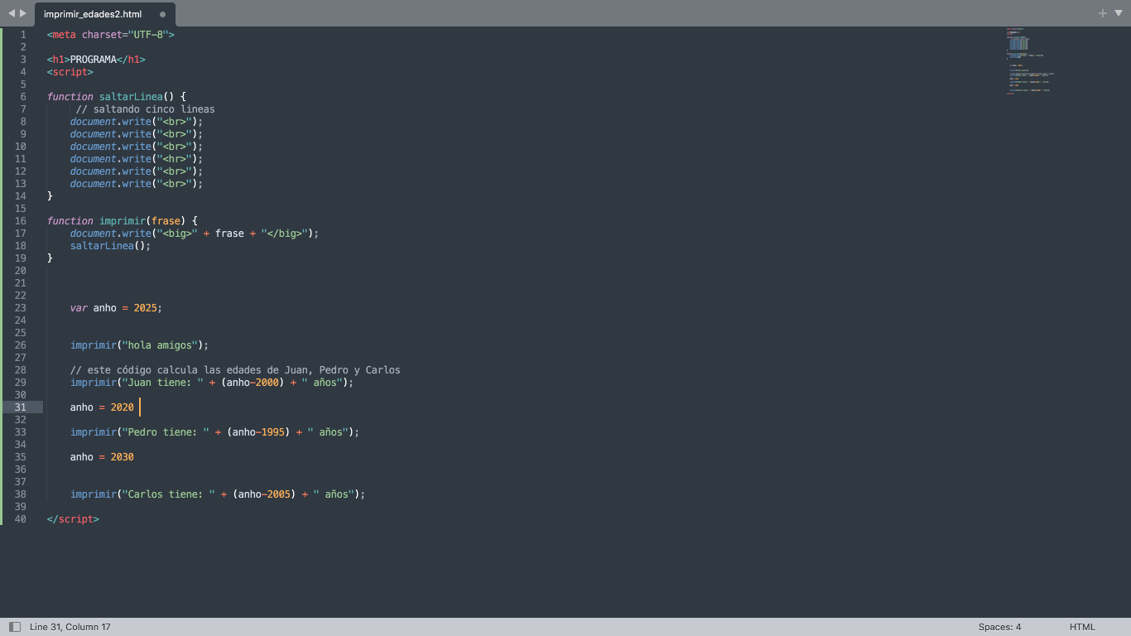This screenshot has height=636, width=1131.
Task: Open tab list dropdown arrow
Action: click(1118, 13)
